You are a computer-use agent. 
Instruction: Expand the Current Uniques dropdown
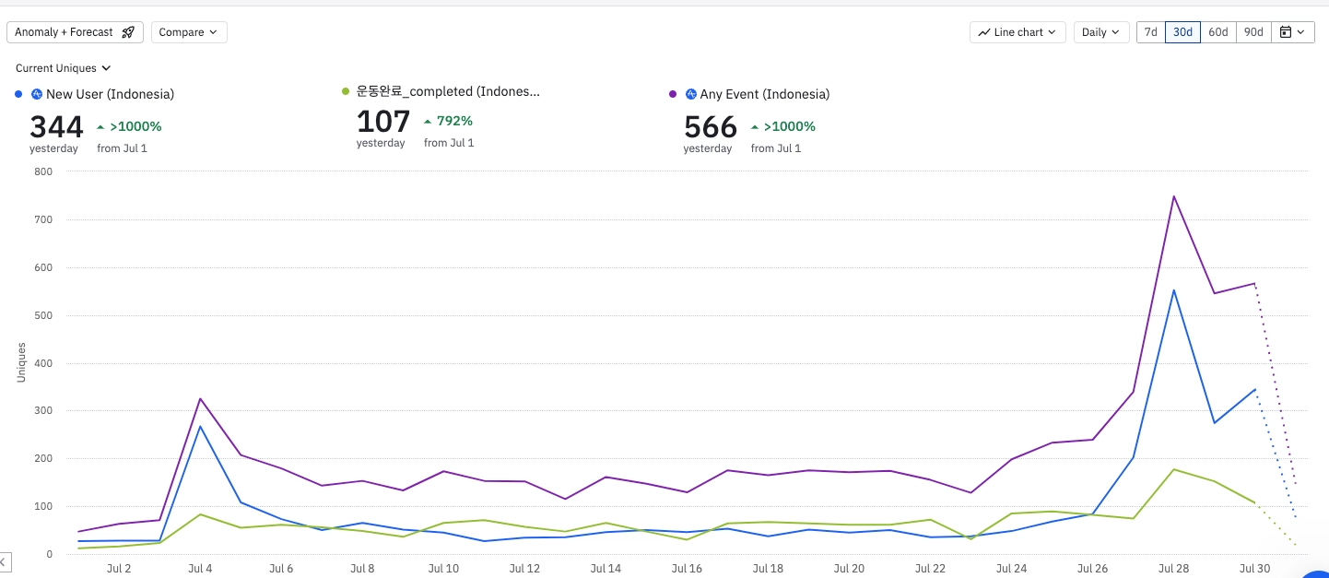click(63, 68)
